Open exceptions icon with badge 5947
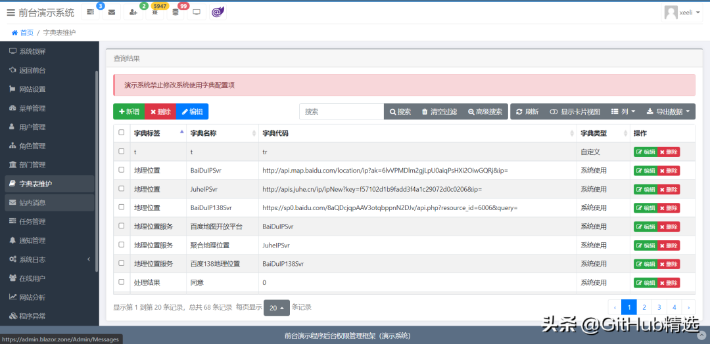 click(154, 12)
